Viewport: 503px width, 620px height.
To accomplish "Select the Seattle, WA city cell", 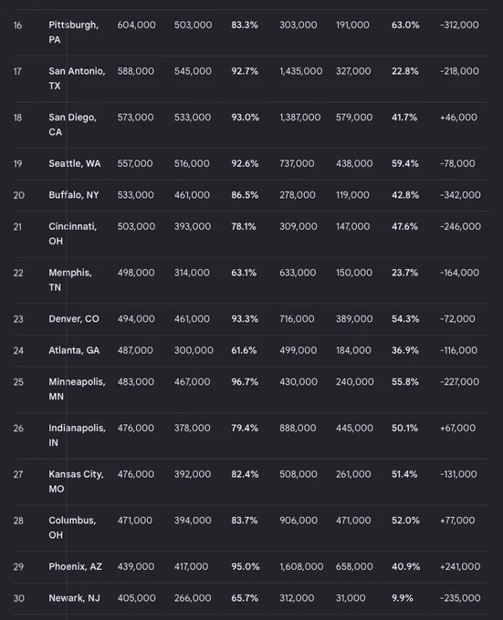I will pos(75,164).
